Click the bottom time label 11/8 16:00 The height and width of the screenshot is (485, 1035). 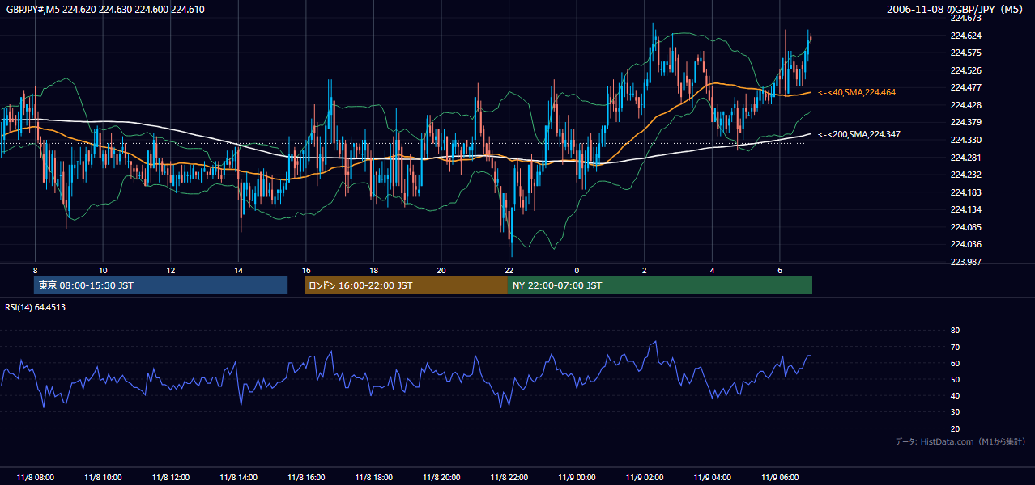(x=305, y=478)
